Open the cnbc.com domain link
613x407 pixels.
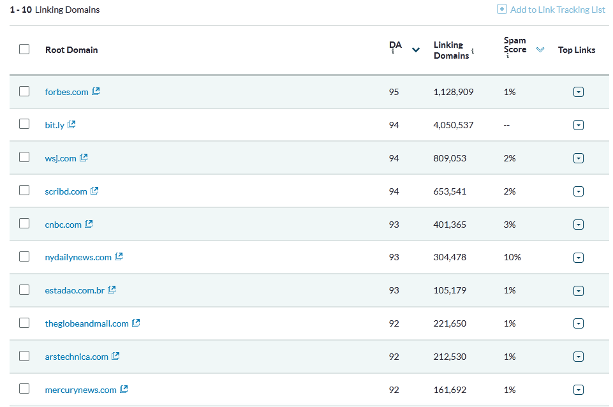63,225
